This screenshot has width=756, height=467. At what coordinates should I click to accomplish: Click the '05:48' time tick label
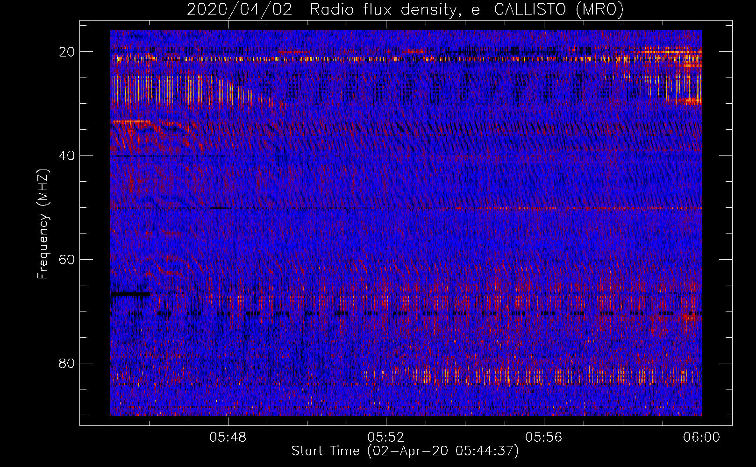coord(228,438)
